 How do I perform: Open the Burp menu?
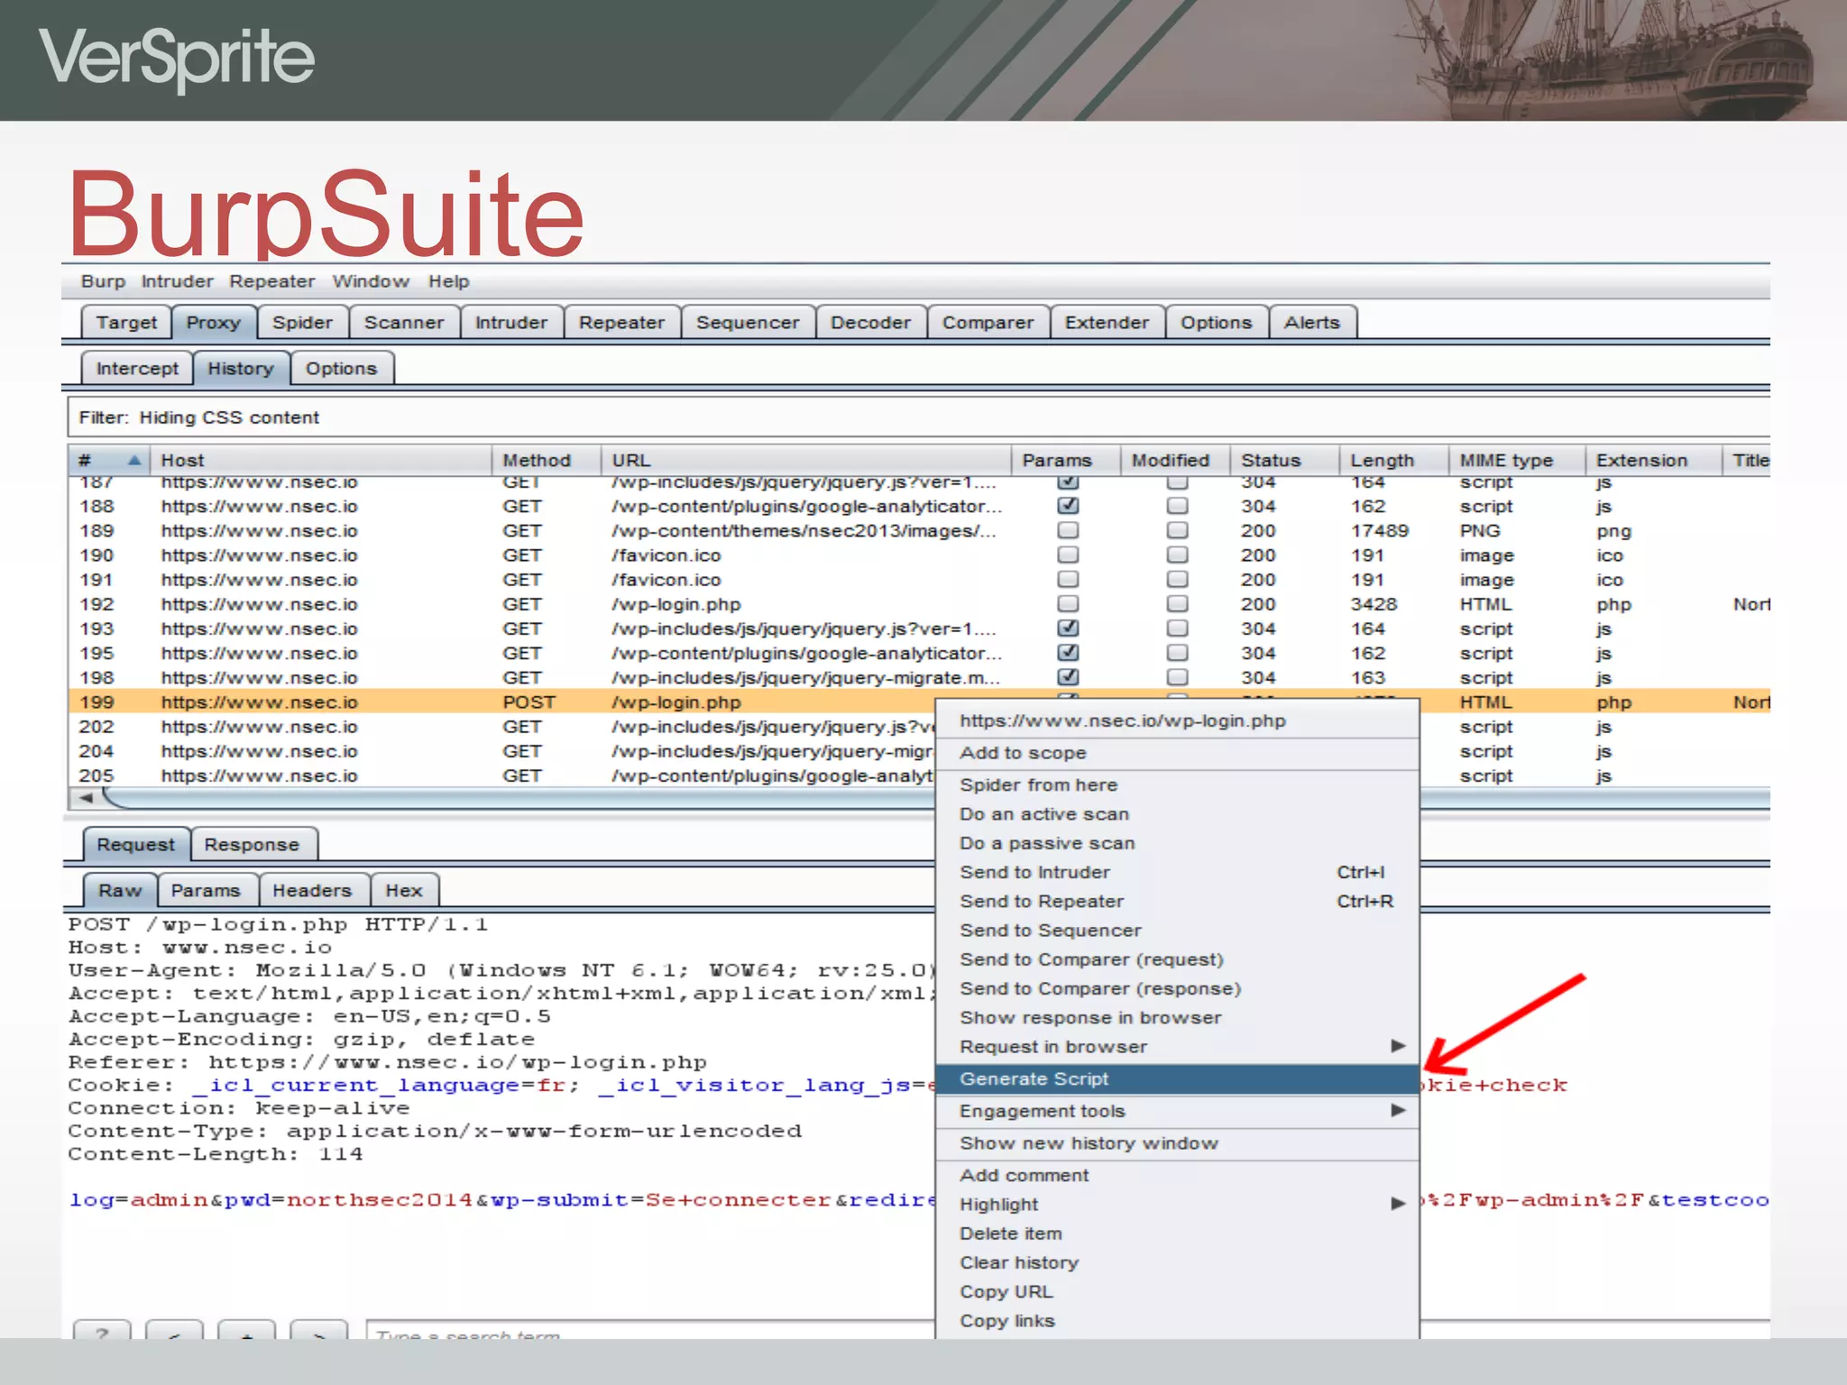click(103, 281)
